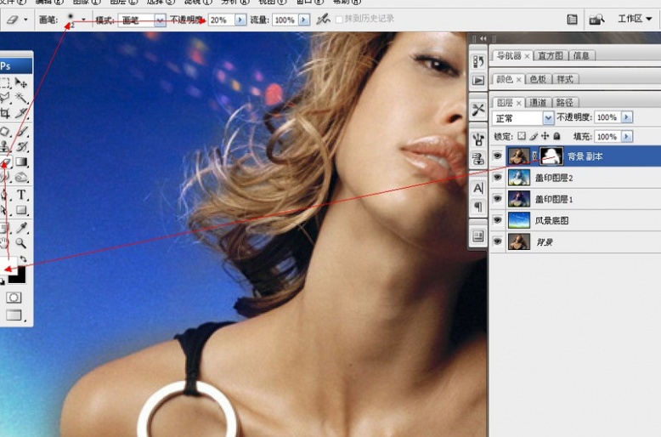
Task: Switch to the 色板 tab
Action: tap(538, 79)
